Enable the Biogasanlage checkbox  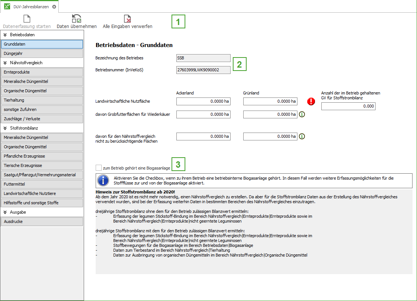99,168
